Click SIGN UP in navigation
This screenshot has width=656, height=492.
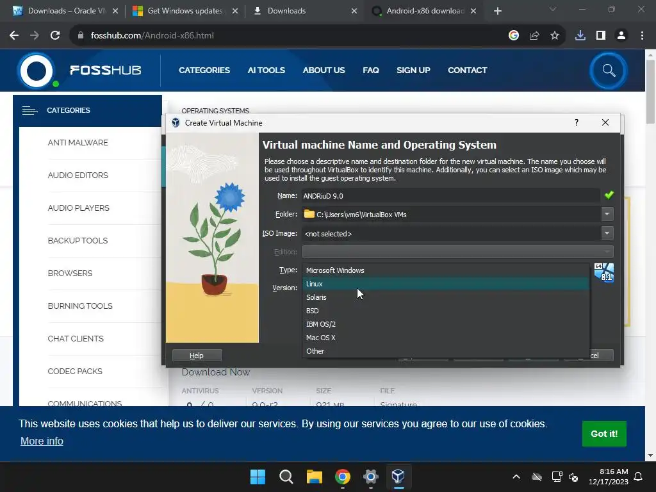[x=413, y=70]
